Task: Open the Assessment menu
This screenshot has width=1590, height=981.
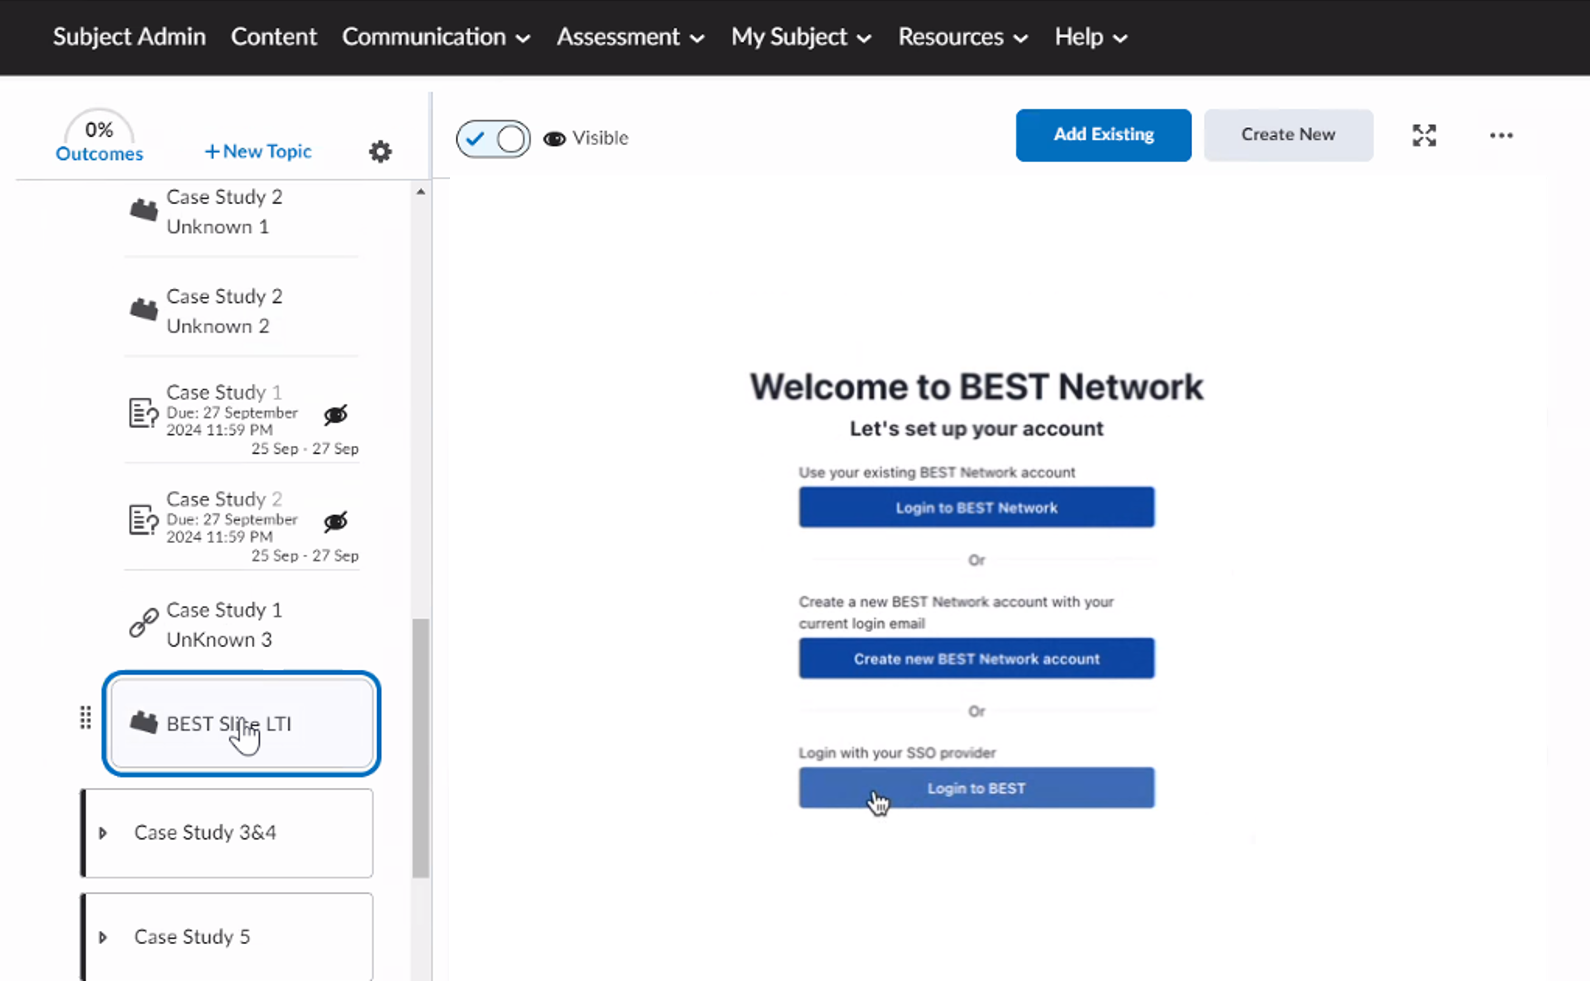Action: pos(629,37)
